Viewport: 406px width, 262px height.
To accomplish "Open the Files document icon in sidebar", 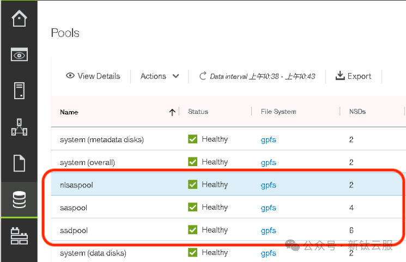I will (x=19, y=163).
